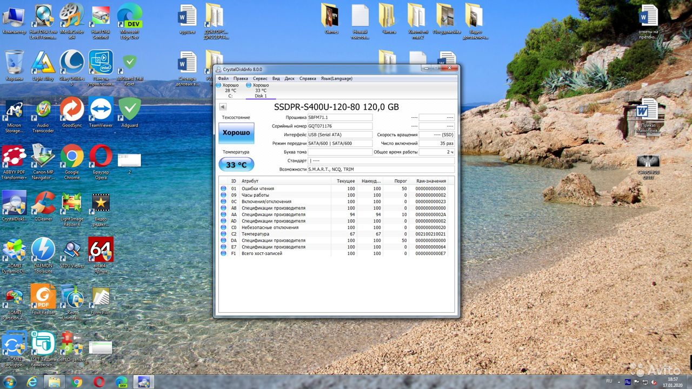The height and width of the screenshot is (389, 692).
Task: Open the TeamViewer desktop shortcut
Action: pyautogui.click(x=101, y=111)
